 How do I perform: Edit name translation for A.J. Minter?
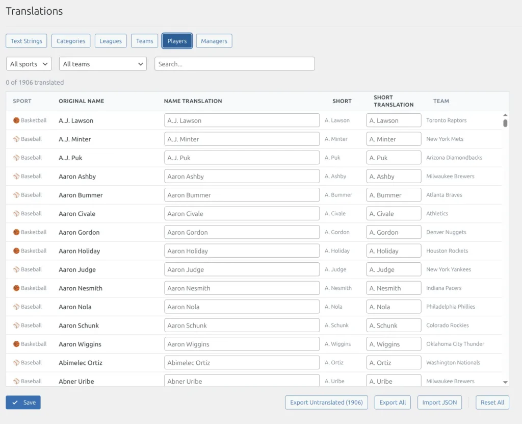tap(242, 139)
